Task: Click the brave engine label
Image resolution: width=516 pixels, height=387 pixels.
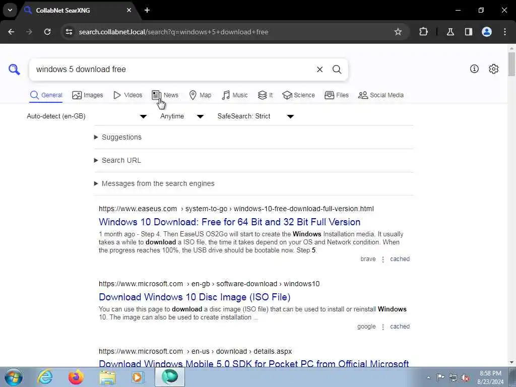Action: pos(368,259)
